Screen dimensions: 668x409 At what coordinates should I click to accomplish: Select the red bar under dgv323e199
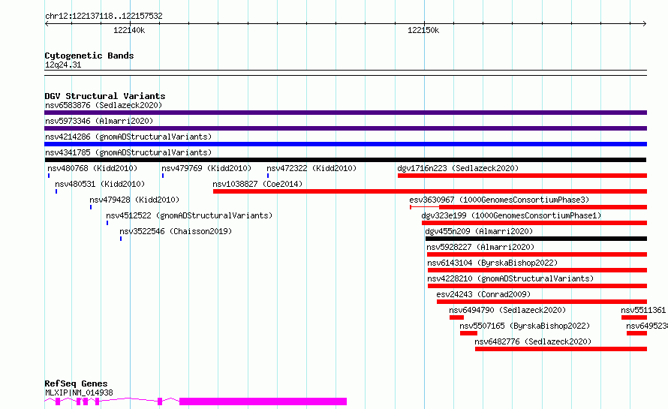[534, 223]
